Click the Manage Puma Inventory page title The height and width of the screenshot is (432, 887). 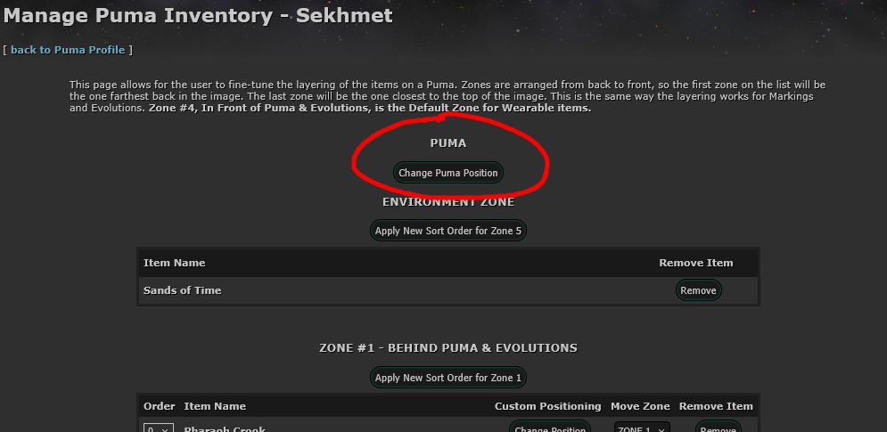[197, 15]
